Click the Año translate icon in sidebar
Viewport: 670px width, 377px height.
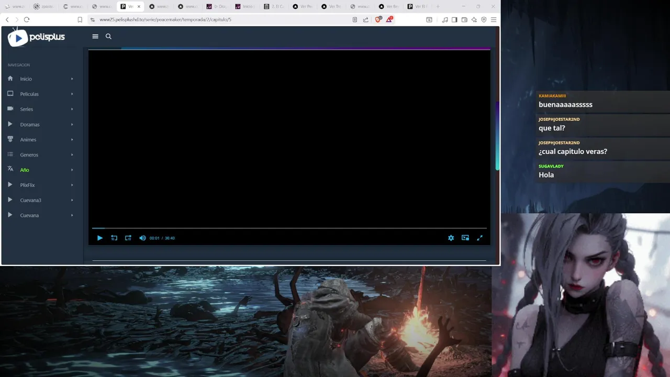tap(10, 169)
